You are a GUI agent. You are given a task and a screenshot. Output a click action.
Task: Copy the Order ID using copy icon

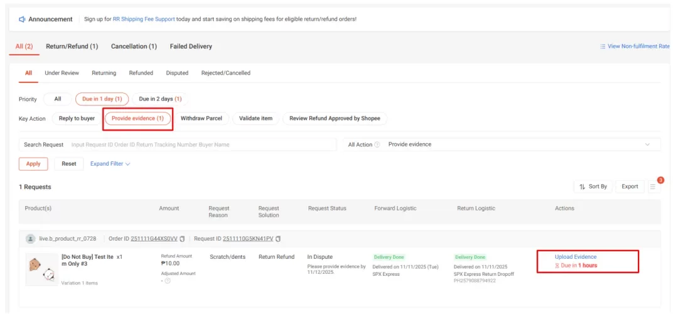tap(183, 239)
